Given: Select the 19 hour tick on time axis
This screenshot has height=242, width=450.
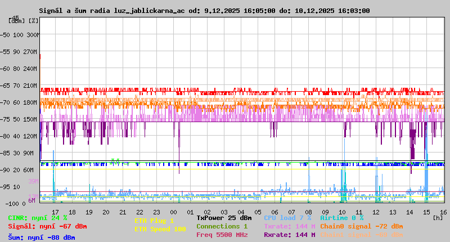Looking at the screenshot, I should pyautogui.click(x=89, y=211).
